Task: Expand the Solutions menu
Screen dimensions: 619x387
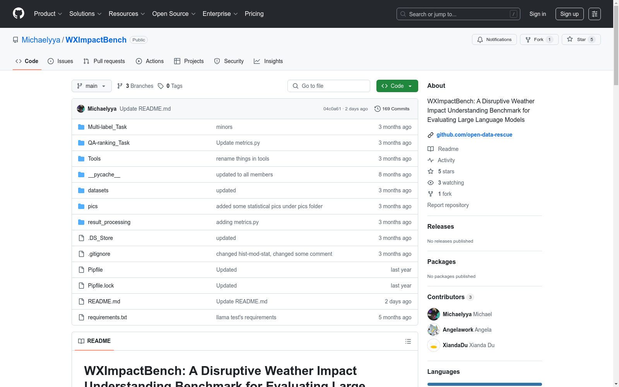Action: pyautogui.click(x=85, y=14)
